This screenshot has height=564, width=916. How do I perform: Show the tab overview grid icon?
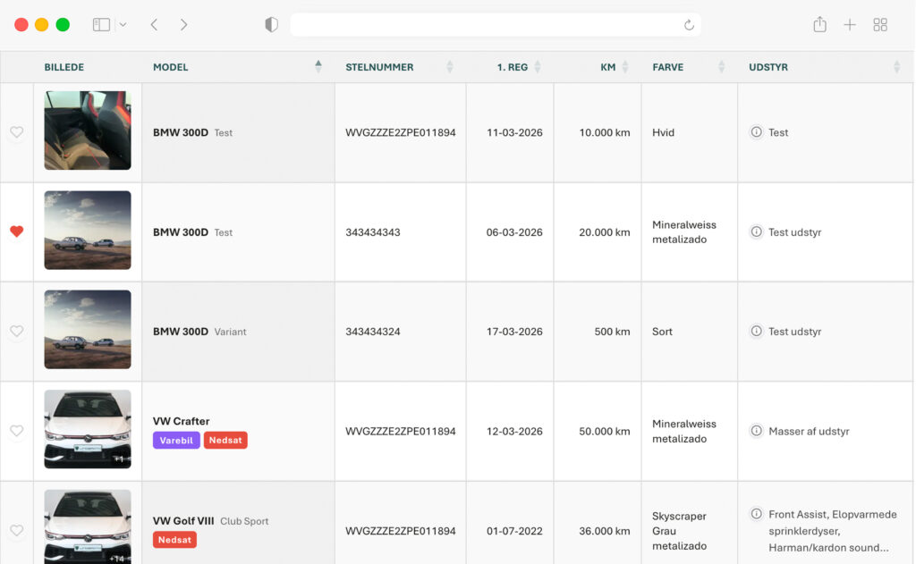tap(880, 25)
